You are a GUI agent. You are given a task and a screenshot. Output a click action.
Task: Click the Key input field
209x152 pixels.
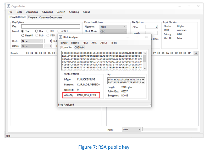tap(51, 26)
